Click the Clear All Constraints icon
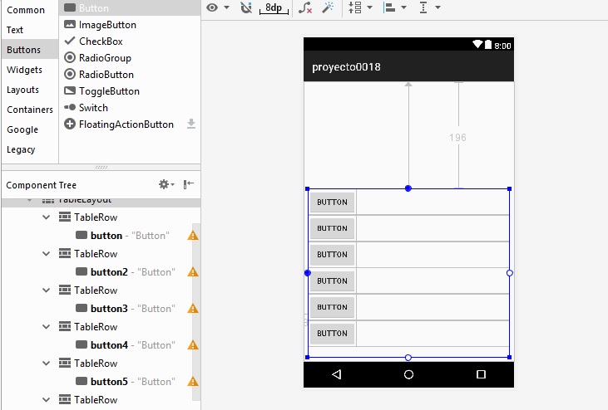The width and height of the screenshot is (608, 410). coord(305,7)
